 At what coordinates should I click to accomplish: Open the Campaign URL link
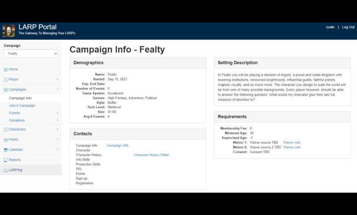point(117,145)
